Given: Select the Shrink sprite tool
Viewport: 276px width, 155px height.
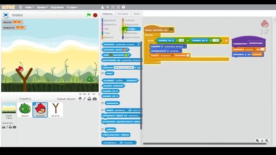Looking at the screenshot, I should (x=118, y=7).
